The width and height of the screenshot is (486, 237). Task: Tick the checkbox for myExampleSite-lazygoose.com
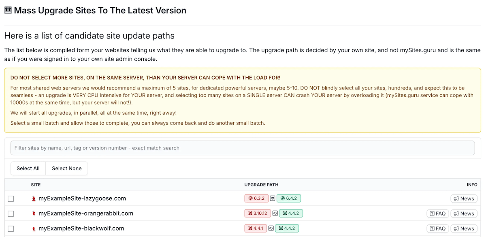tap(11, 199)
